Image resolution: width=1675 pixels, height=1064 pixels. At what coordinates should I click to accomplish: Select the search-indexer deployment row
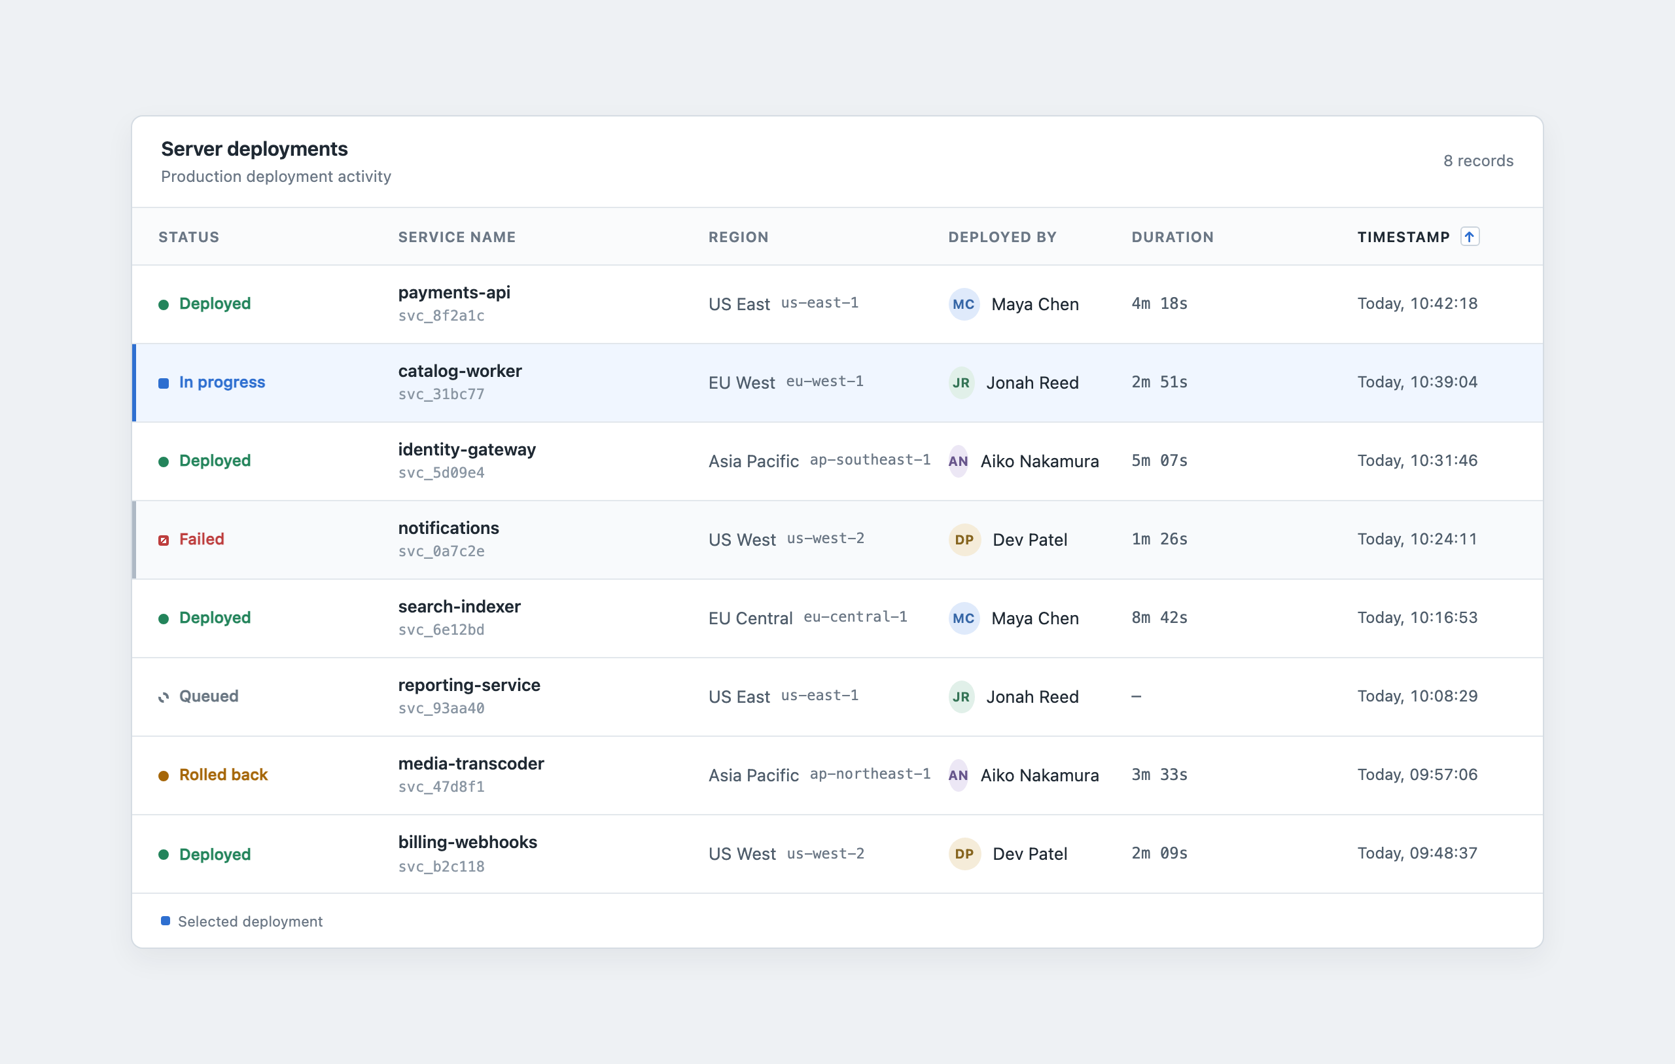click(837, 618)
